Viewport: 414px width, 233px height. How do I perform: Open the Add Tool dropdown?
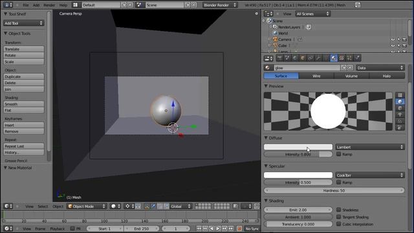pyautogui.click(x=24, y=23)
